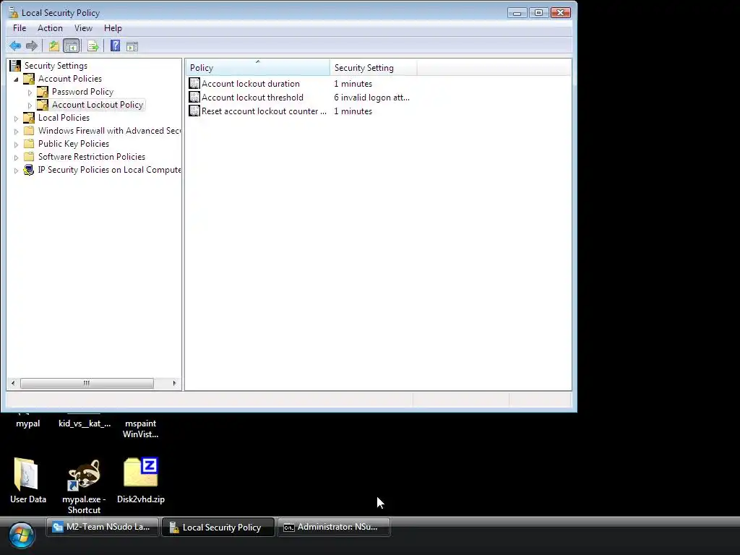
Task: Click the Reset counter '1 minutes' value
Action: tap(353, 111)
